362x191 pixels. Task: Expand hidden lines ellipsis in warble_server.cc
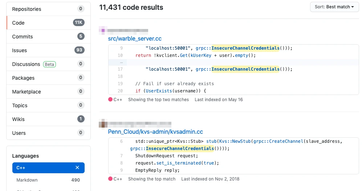pos(121,62)
